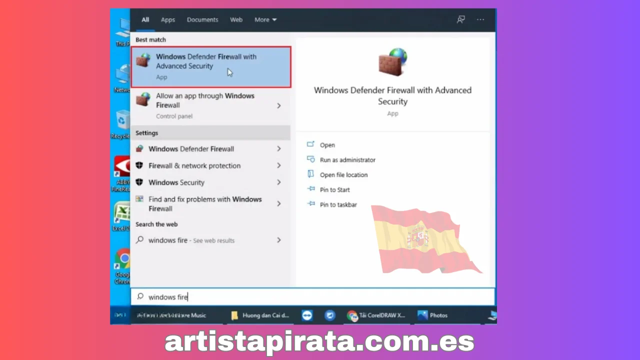Screen dimensions: 640x360
Task: Click the search box containing windows fire
Action: point(313,297)
